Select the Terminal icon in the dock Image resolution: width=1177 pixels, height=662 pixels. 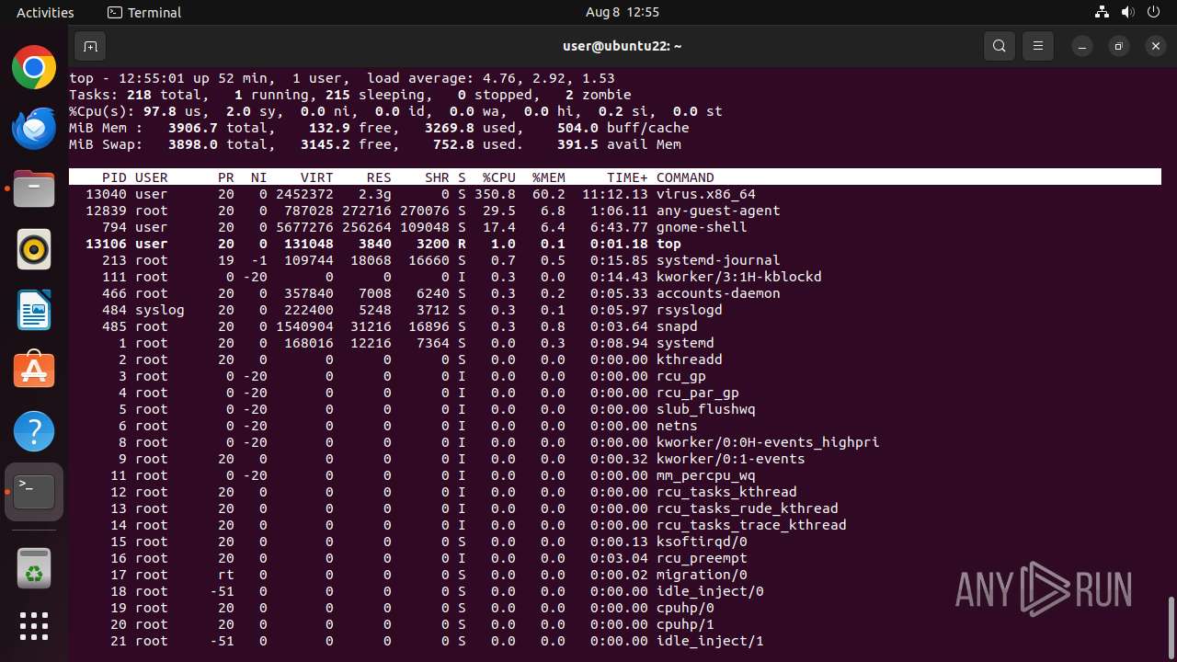point(34,492)
